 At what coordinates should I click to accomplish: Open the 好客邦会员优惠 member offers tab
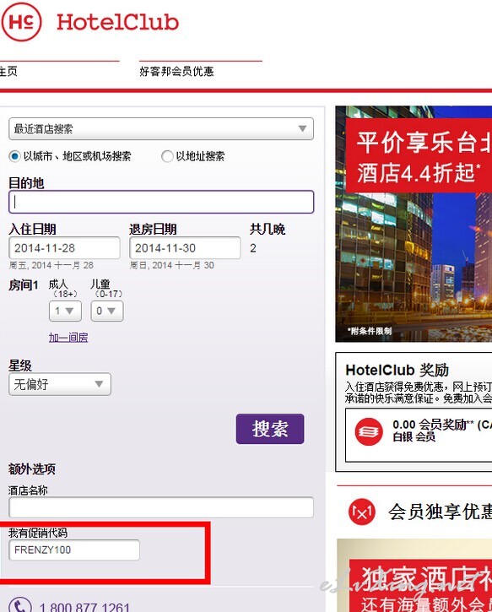[x=176, y=71]
